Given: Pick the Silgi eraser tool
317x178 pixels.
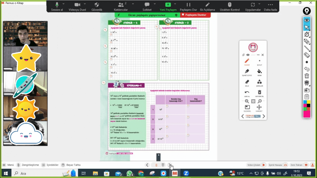Looking at the screenshot, I should pos(247,83).
